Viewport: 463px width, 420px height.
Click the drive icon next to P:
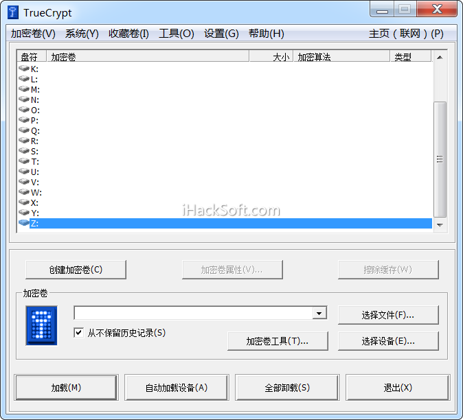[x=23, y=120]
